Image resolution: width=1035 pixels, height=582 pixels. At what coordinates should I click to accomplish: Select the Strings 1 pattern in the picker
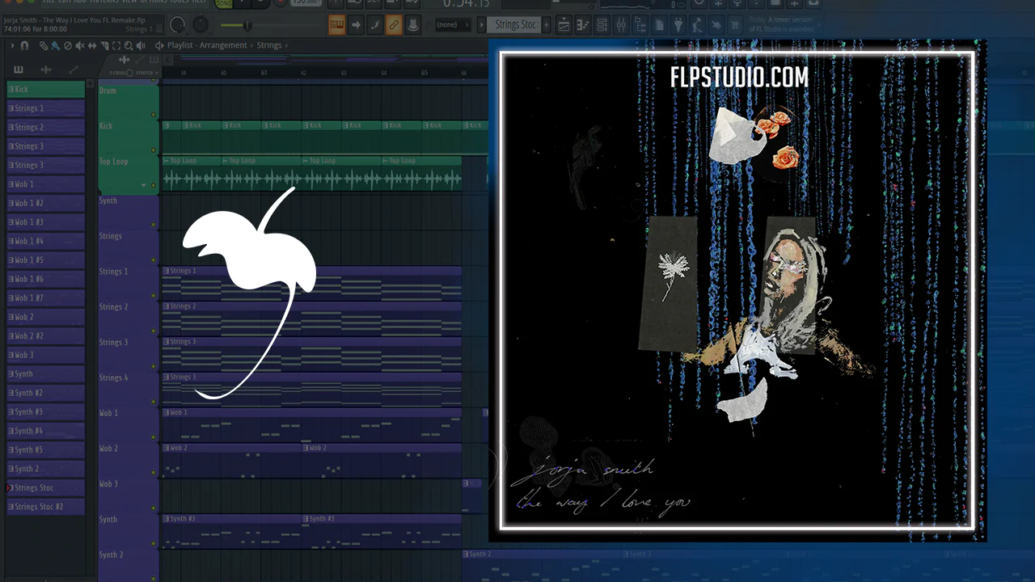[x=46, y=108]
